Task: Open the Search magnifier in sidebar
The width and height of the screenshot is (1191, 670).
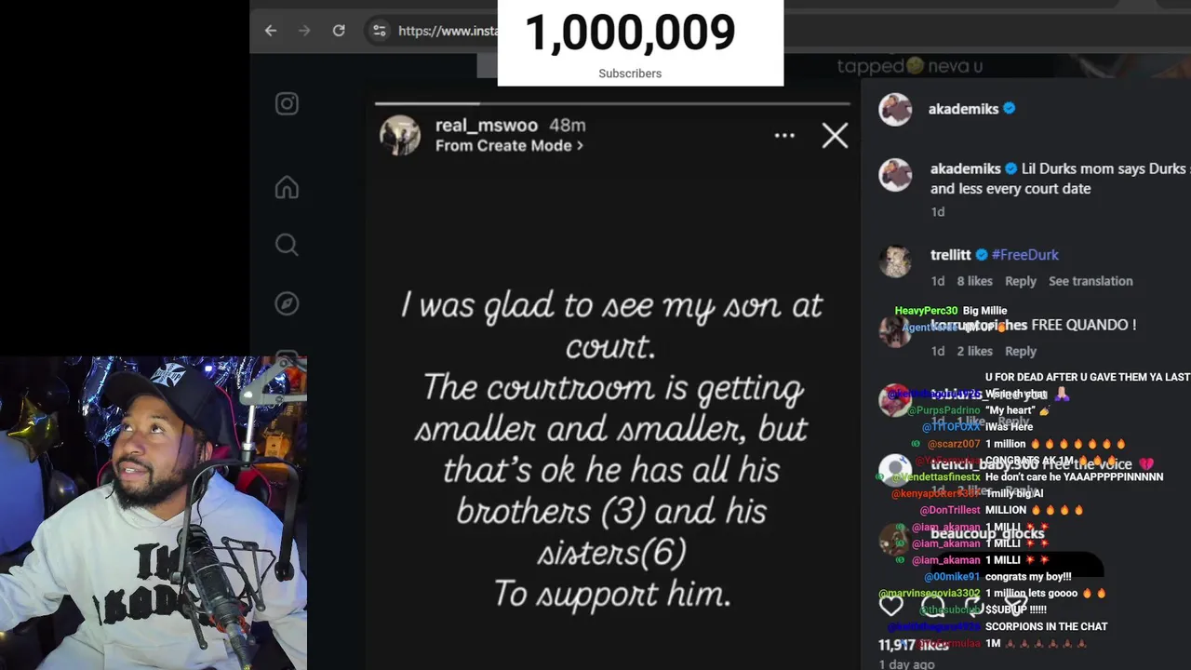Action: 287,245
